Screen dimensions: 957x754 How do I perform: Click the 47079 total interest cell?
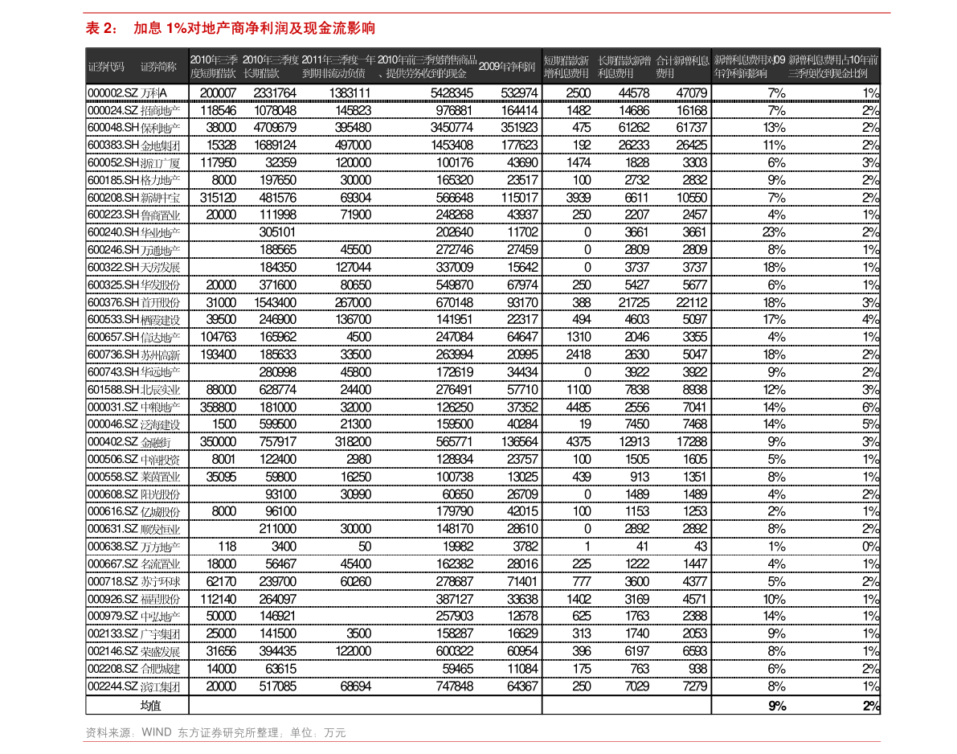pyautogui.click(x=692, y=92)
